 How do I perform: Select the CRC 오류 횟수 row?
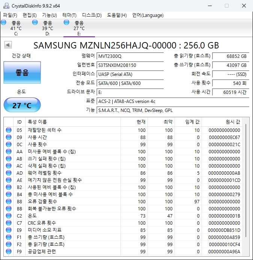click(123, 223)
